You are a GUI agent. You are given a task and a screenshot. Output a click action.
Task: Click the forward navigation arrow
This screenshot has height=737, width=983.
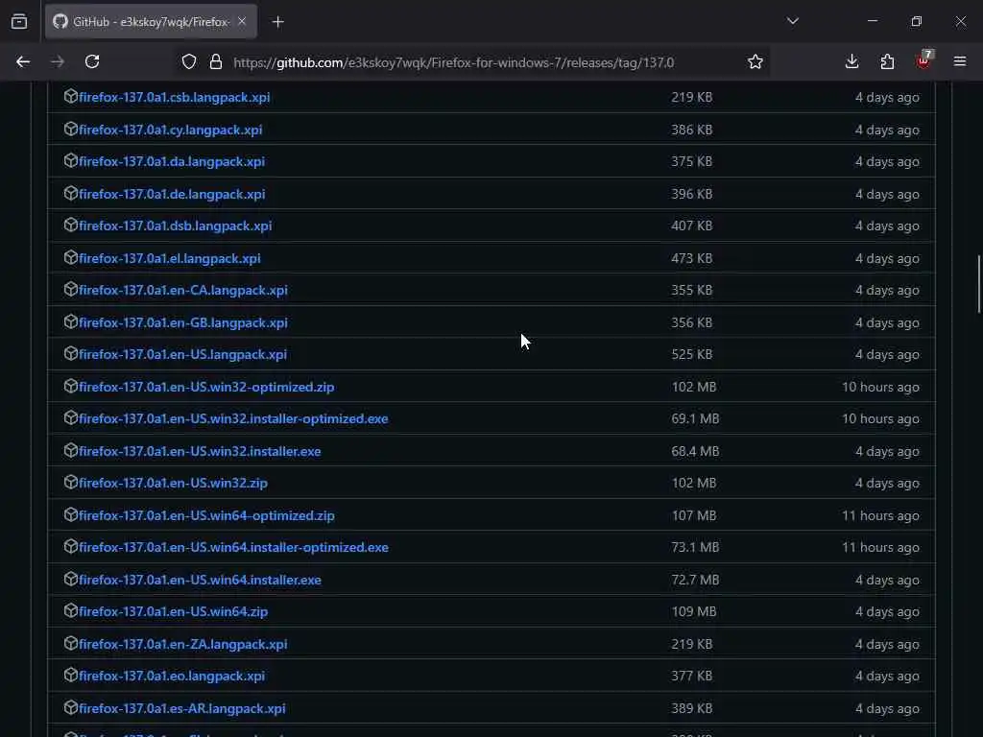(57, 61)
